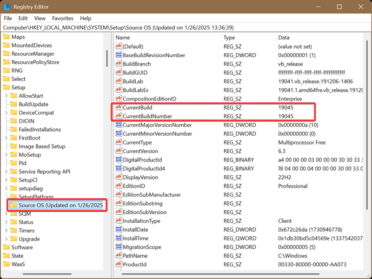Viewport: 372px width, 279px height.
Task: Open the Favorites menu
Action: [63, 18]
